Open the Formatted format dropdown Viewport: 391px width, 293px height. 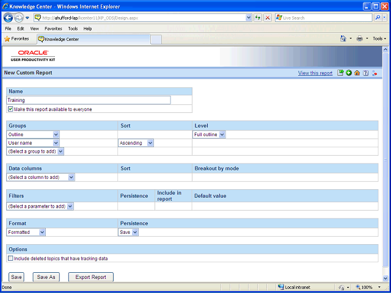(26, 232)
